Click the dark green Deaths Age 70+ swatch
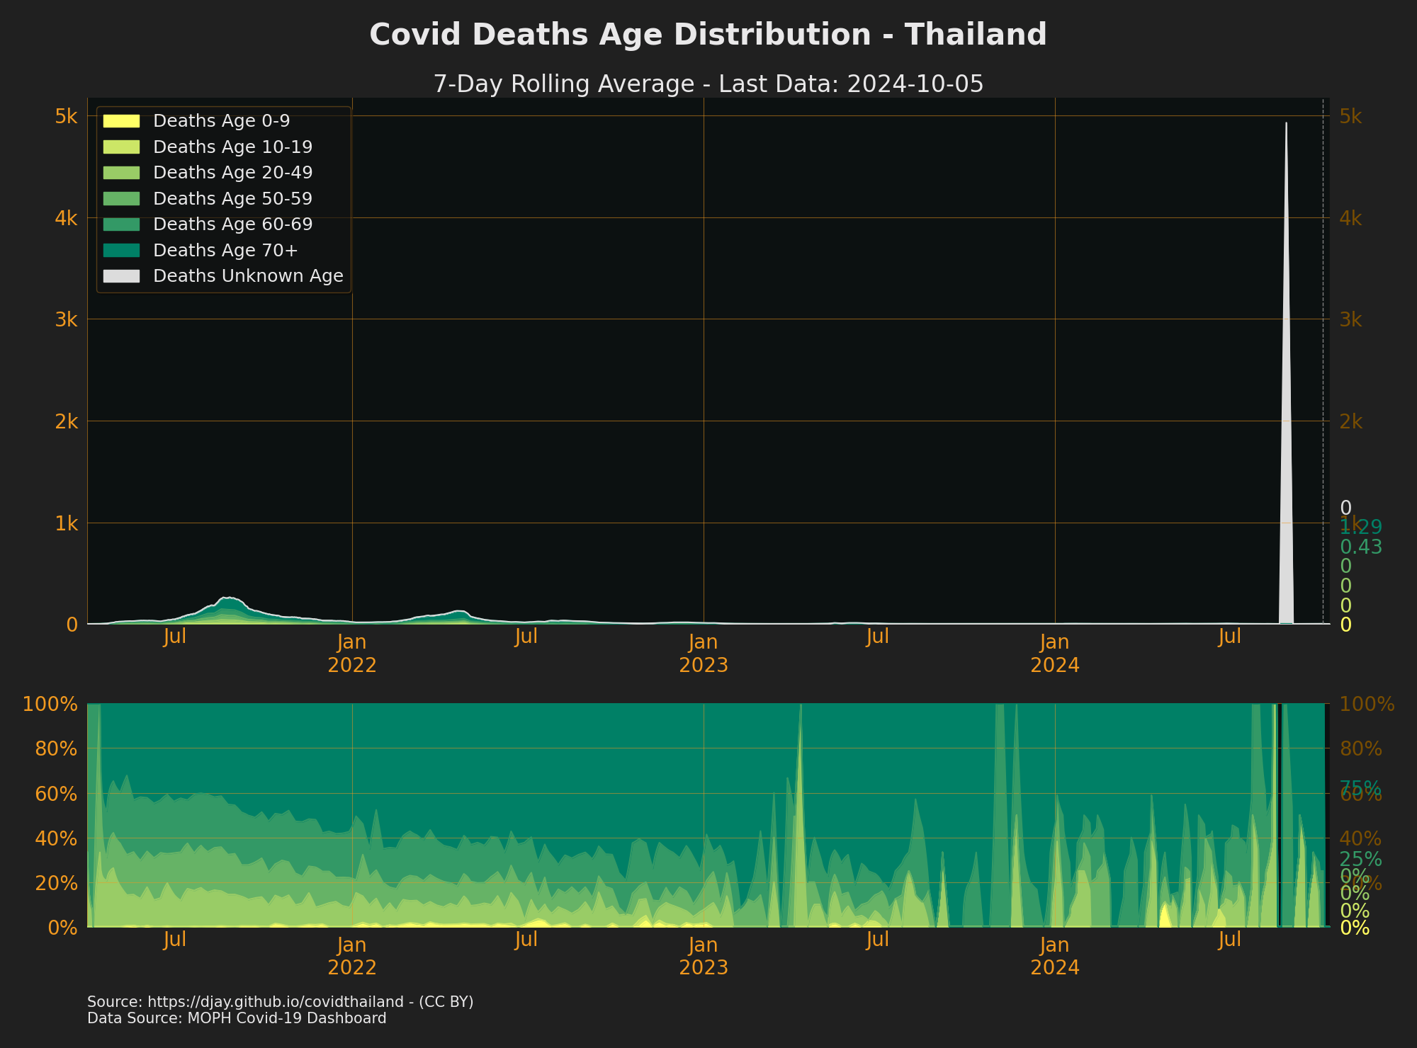The height and width of the screenshot is (1048, 1417). [121, 250]
